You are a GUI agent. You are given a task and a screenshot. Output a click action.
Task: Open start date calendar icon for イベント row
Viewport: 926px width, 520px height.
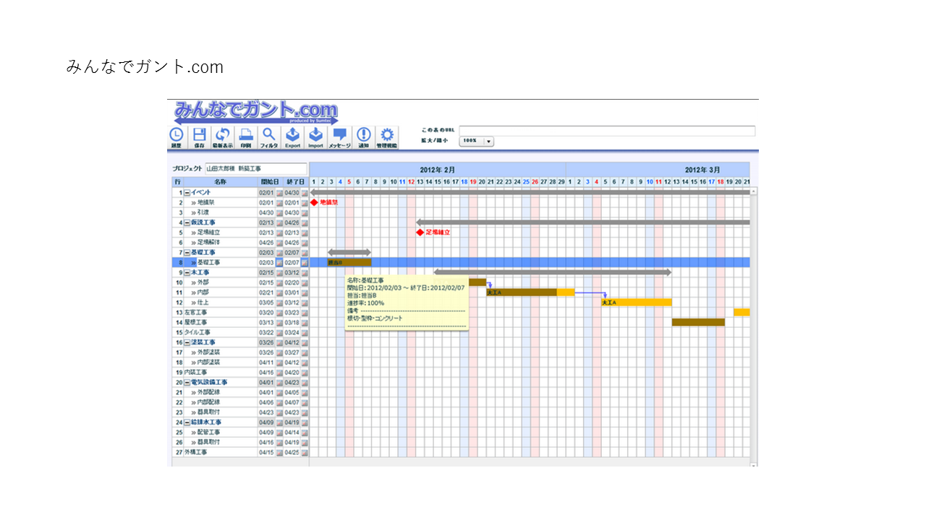click(279, 194)
